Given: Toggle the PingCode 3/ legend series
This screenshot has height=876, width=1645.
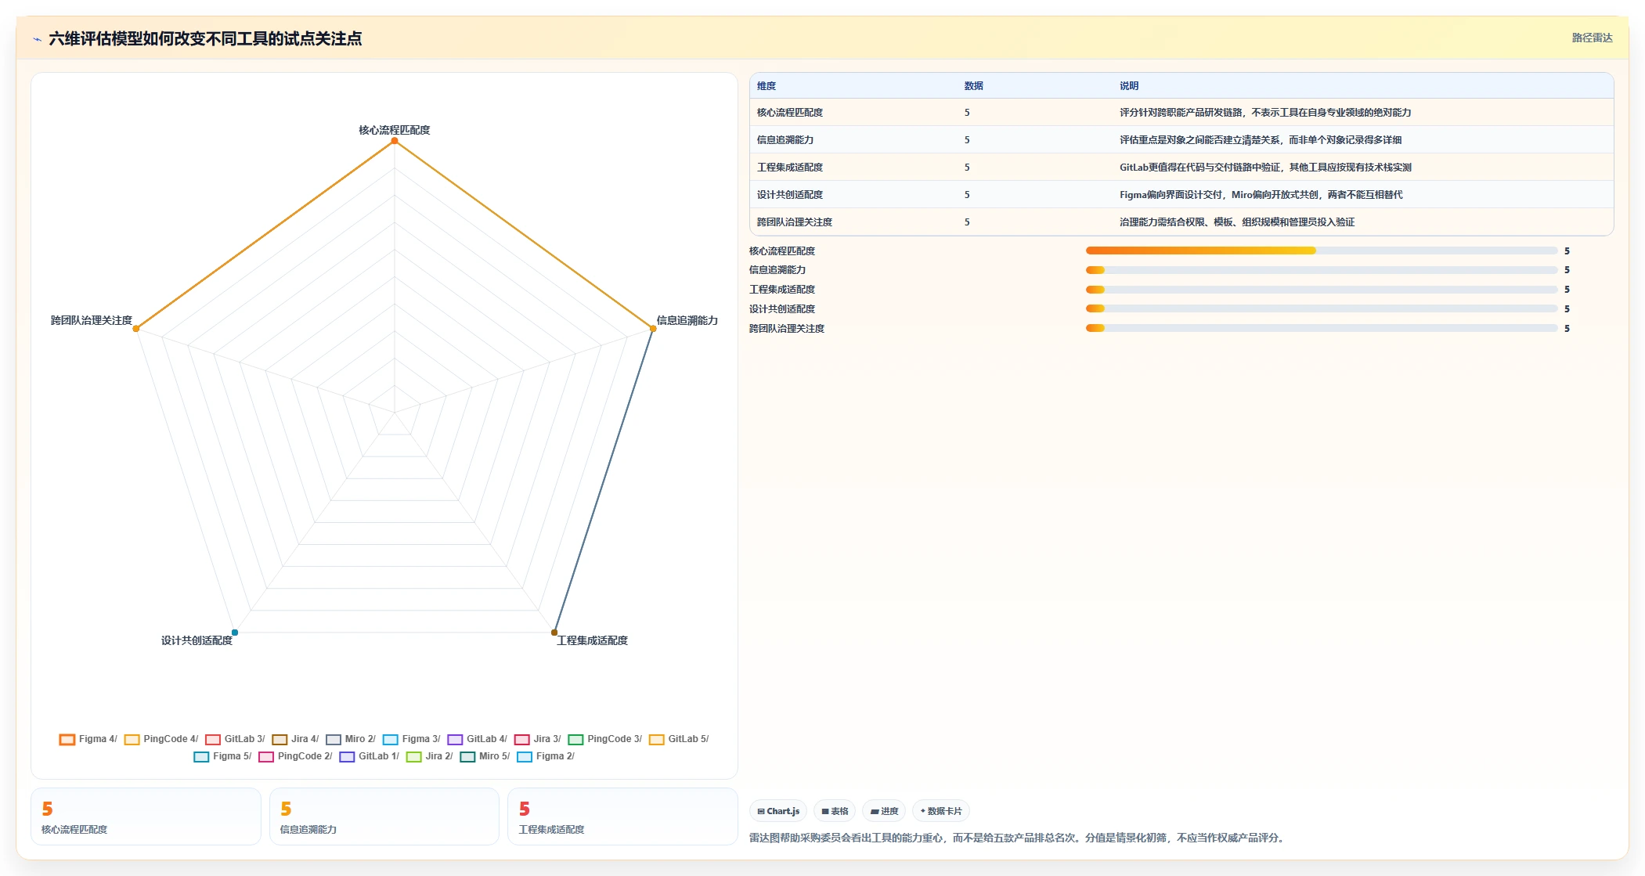Looking at the screenshot, I should (x=605, y=739).
